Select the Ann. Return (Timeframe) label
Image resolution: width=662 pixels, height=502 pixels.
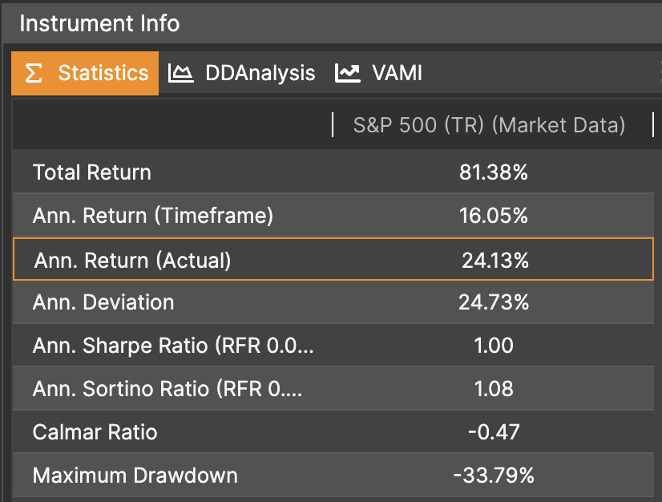pos(152,216)
